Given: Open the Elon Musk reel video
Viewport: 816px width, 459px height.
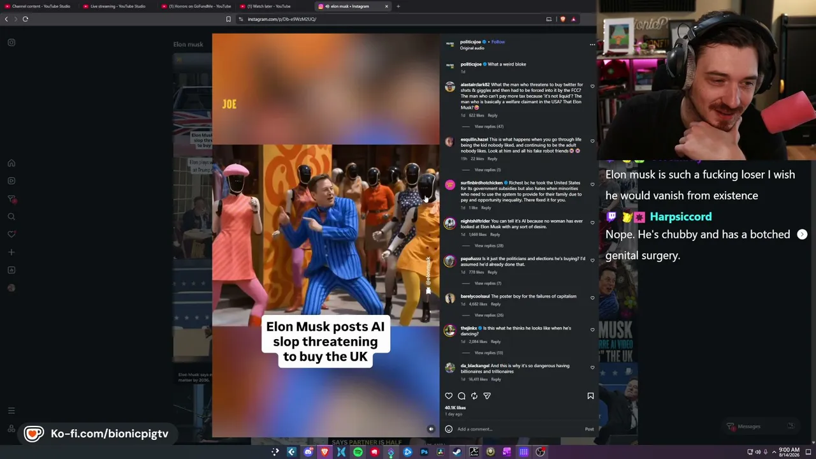Looking at the screenshot, I should click(x=326, y=235).
